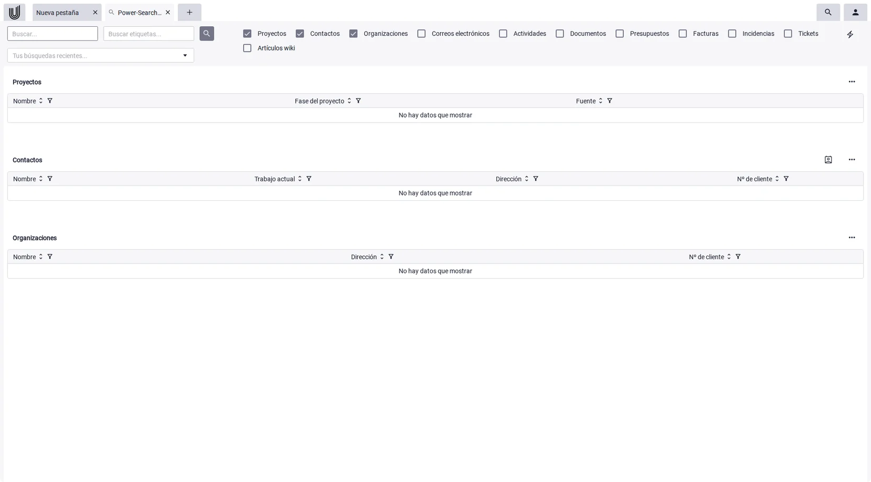871x482 pixels.
Task: Click the app logo icon
Action: tap(14, 12)
